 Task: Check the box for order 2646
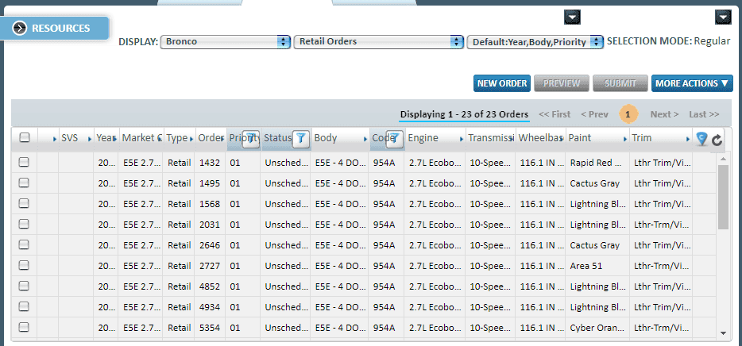tap(24, 245)
